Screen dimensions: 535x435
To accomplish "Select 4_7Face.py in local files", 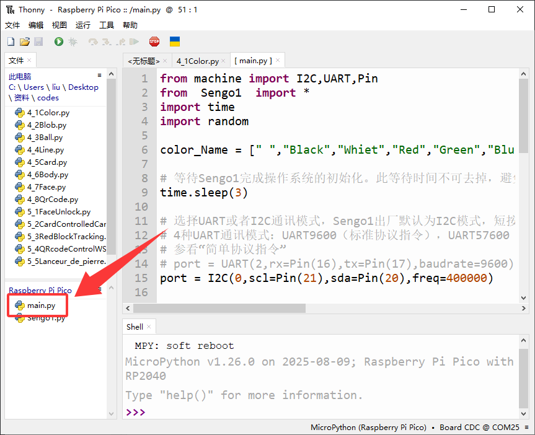I will coord(40,187).
